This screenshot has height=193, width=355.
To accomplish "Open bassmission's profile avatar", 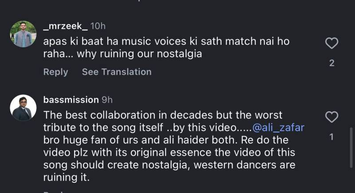I will click(22, 108).
